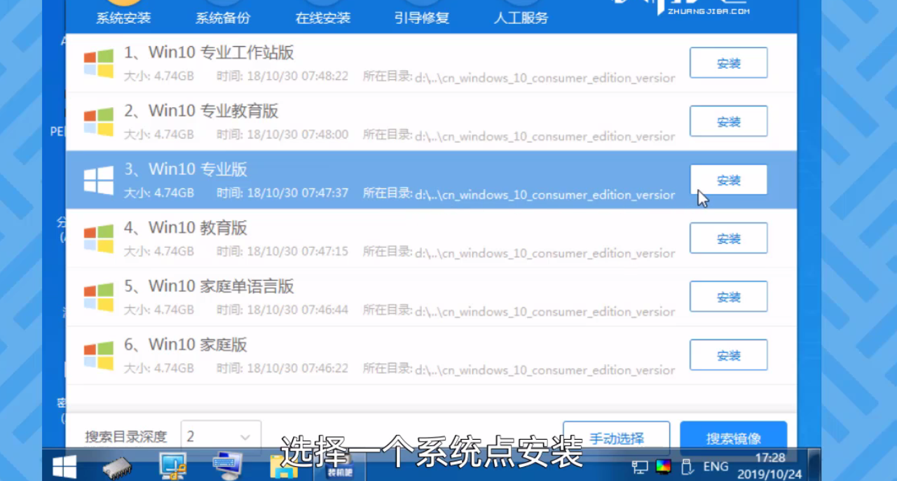This screenshot has width=897, height=481.
Task: Click 安装 for Win10 专业教育版
Action: [729, 121]
